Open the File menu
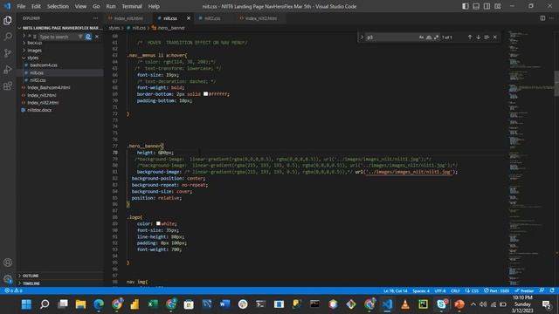 click(x=21, y=6)
